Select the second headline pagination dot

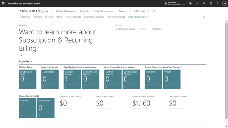click(x=21, y=55)
